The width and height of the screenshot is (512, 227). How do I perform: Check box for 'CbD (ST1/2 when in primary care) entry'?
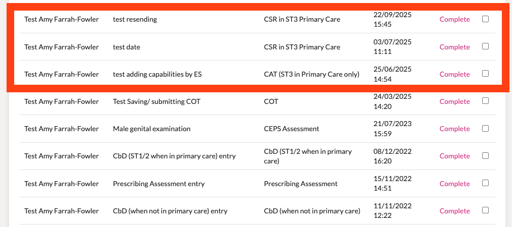click(485, 156)
